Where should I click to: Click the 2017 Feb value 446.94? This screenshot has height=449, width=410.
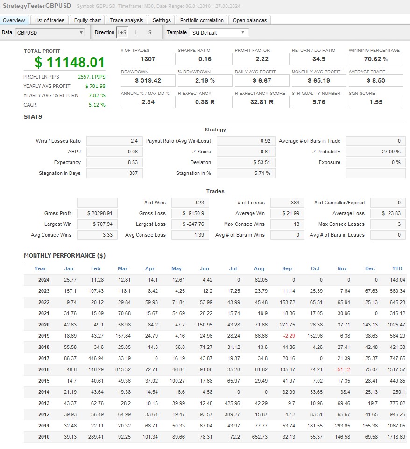tap(96, 359)
